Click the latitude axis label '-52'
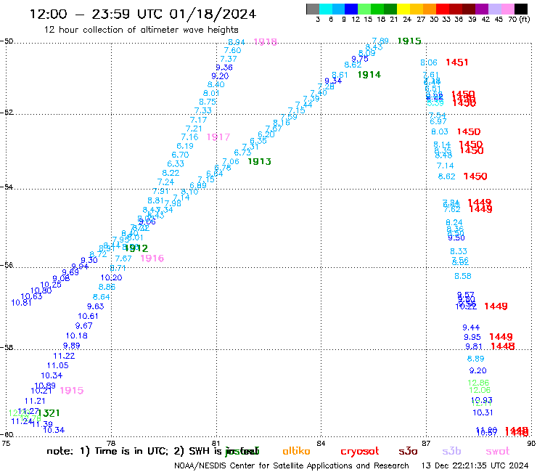This screenshot has height=472, width=537. (7, 112)
